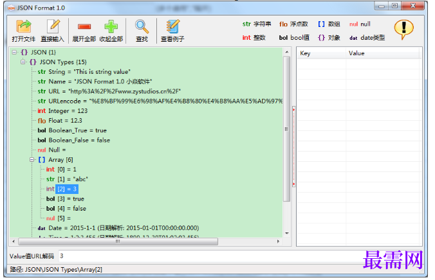Click the Value值URL解码 label
The width and height of the screenshot is (435, 280).
point(32,256)
